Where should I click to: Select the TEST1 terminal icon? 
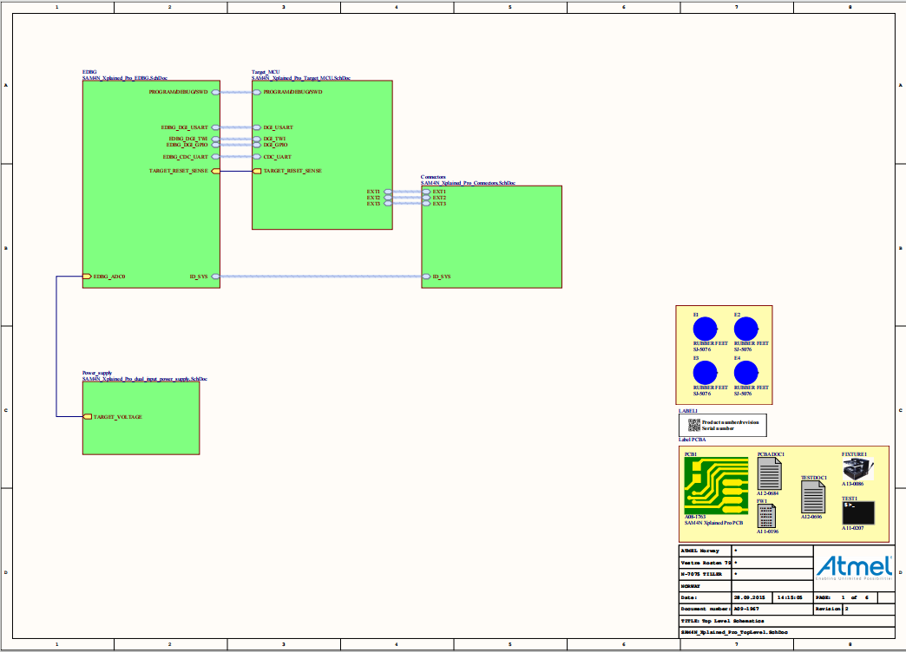coord(857,512)
